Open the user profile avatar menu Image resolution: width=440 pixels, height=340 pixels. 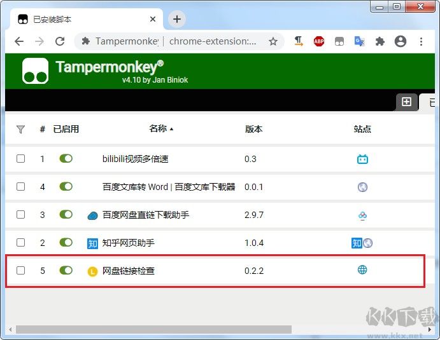tap(401, 41)
